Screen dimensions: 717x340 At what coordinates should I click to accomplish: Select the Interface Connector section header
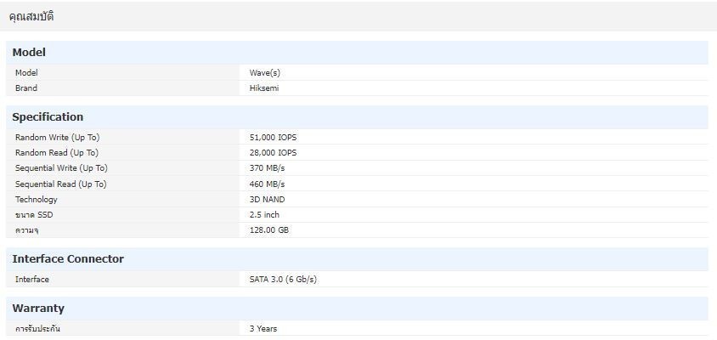pyautogui.click(x=68, y=259)
